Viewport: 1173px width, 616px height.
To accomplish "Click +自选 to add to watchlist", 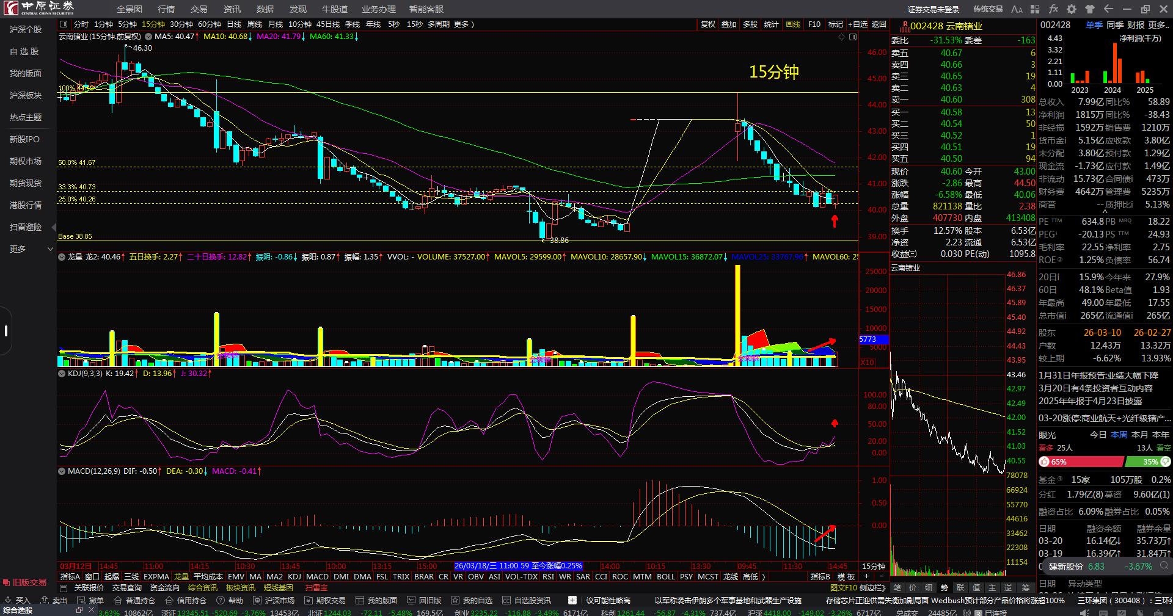I will [858, 24].
